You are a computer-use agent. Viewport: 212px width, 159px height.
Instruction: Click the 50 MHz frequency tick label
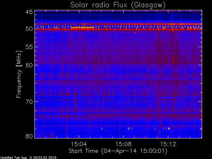click(29, 29)
